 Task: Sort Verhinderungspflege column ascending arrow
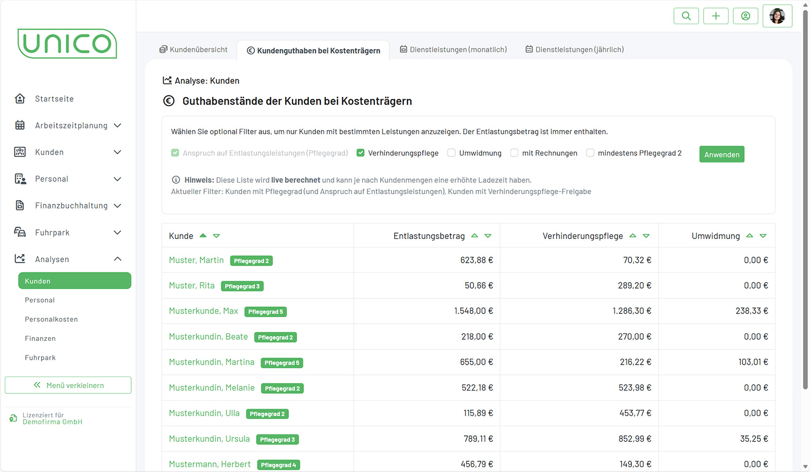pos(633,236)
